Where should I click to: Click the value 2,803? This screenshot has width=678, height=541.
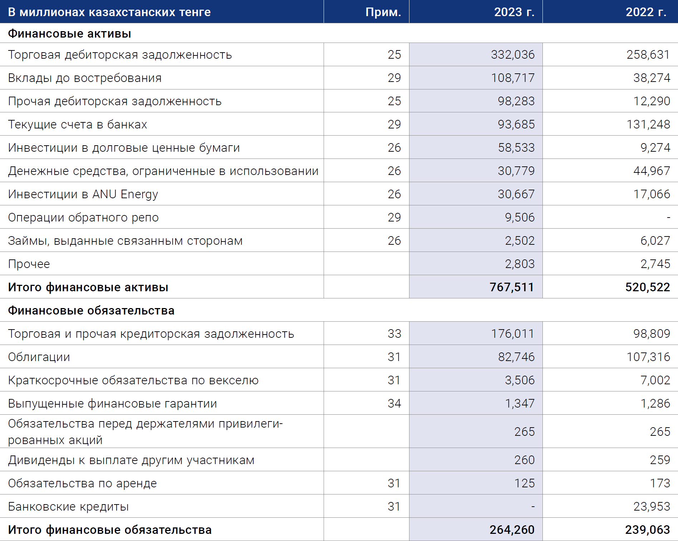[x=520, y=264]
